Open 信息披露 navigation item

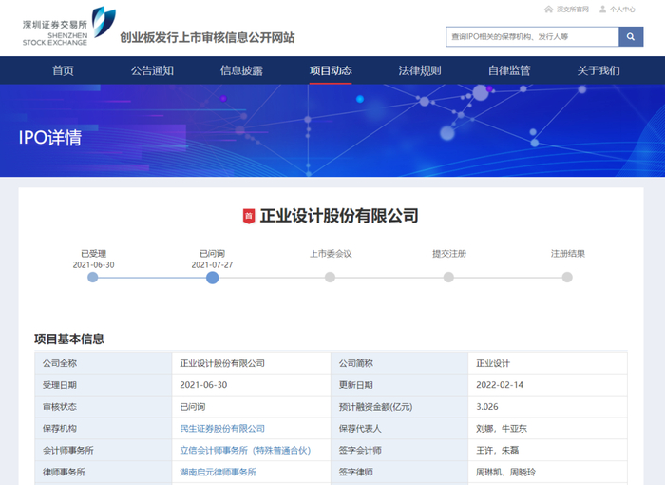pos(241,70)
